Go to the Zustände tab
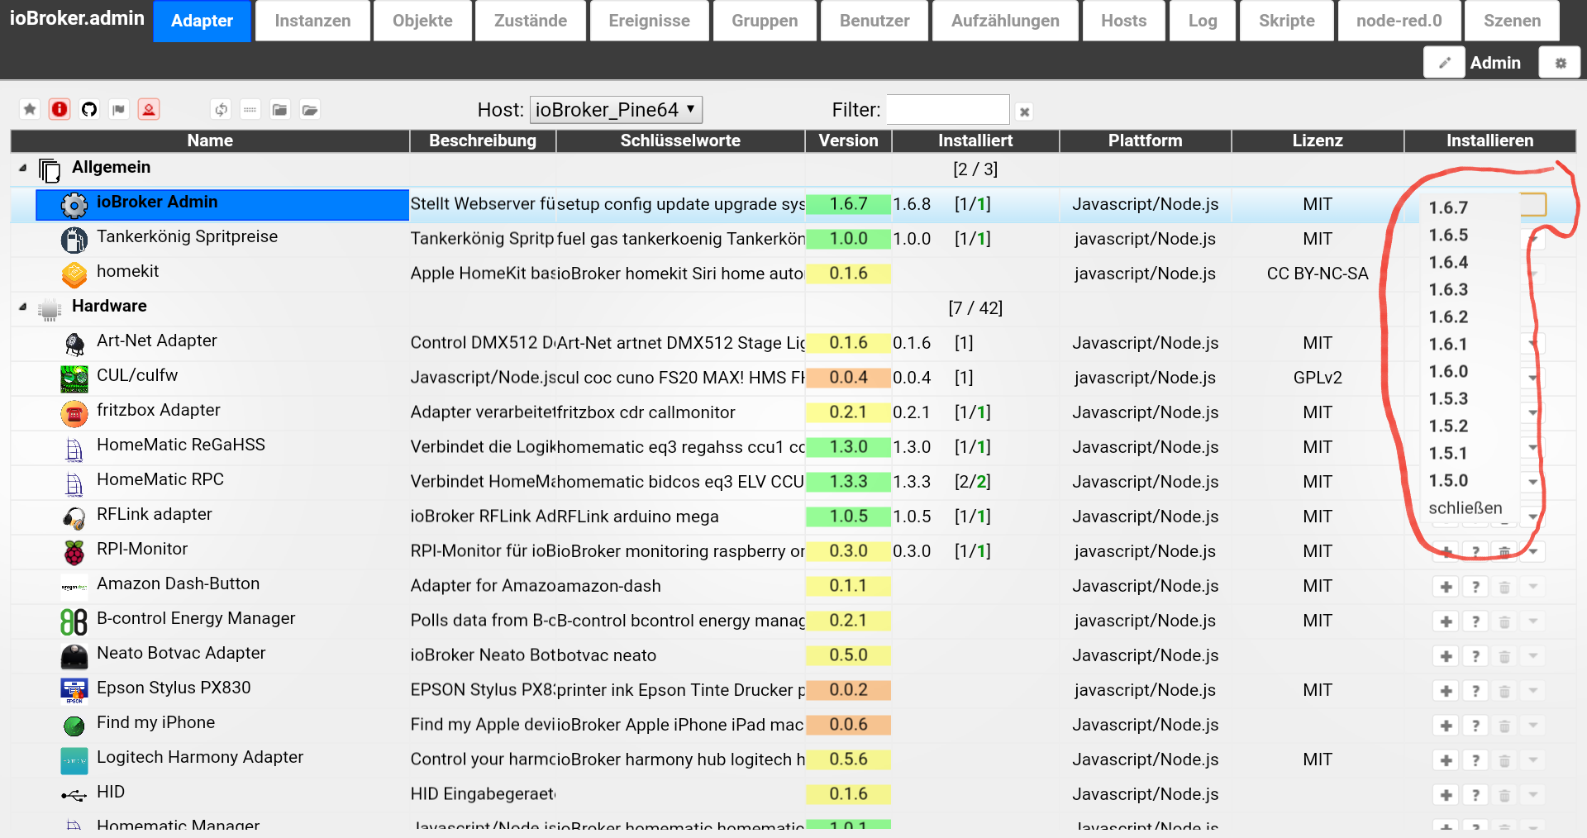 pyautogui.click(x=531, y=21)
